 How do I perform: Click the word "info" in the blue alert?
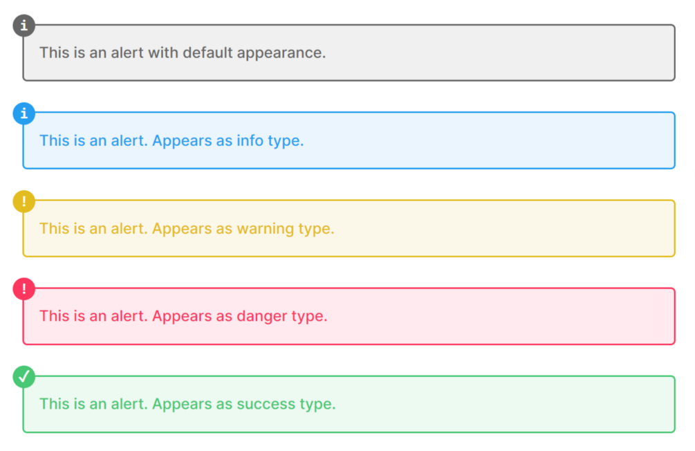point(249,140)
